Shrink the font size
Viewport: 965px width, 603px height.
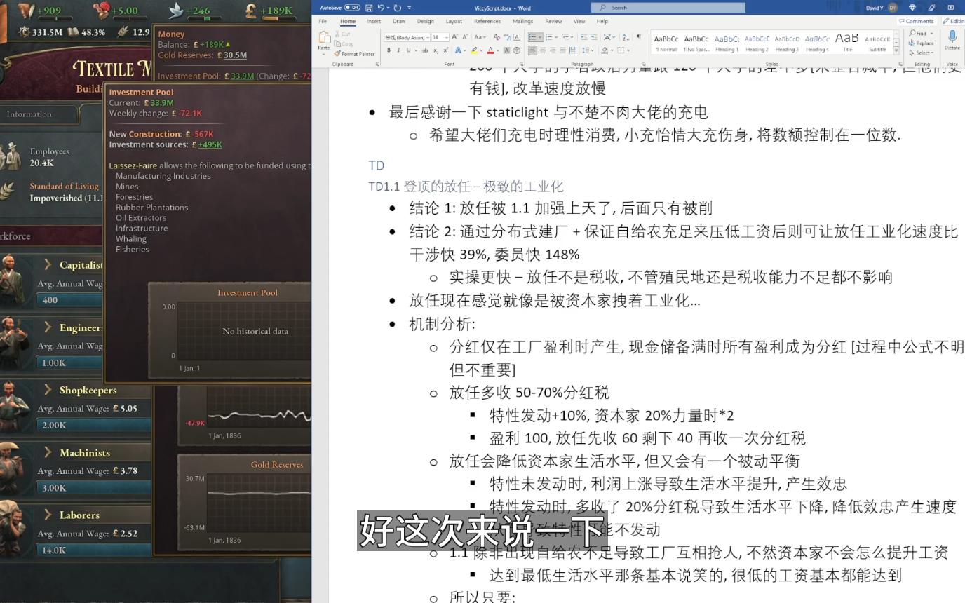(465, 36)
